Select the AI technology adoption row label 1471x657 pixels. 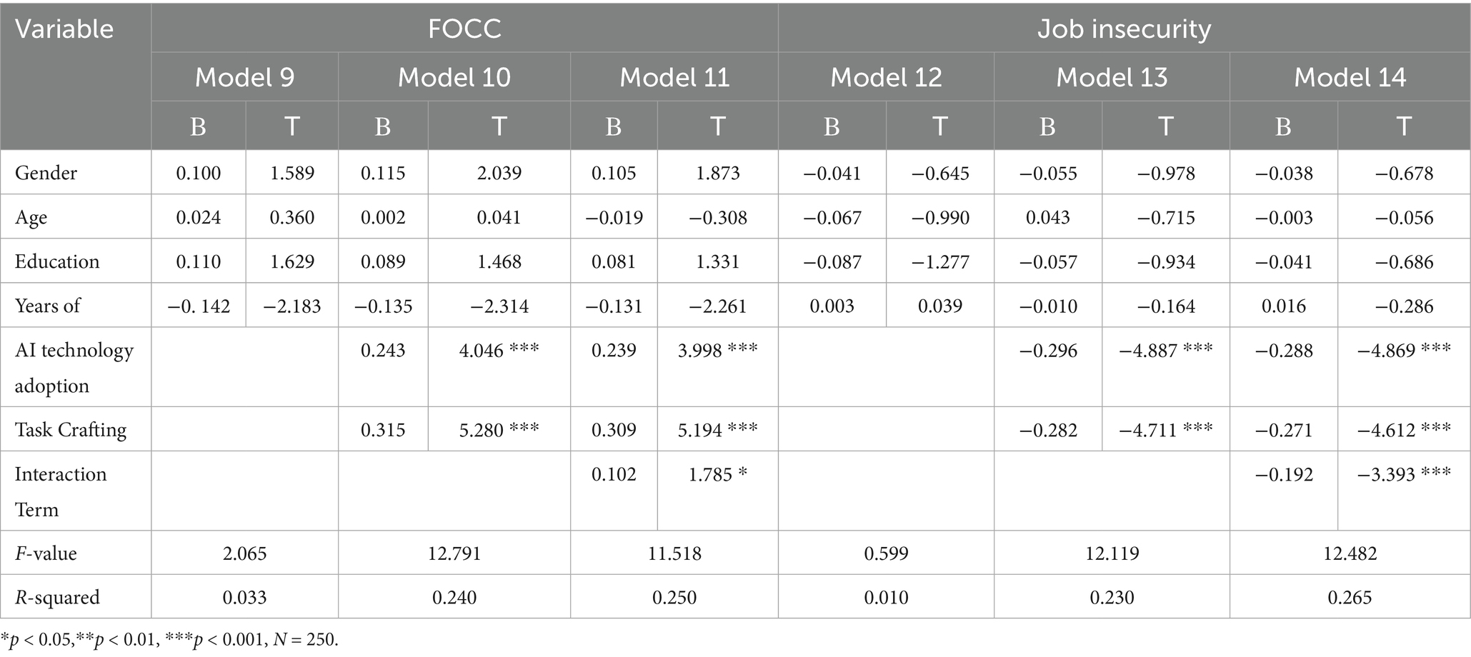(74, 368)
